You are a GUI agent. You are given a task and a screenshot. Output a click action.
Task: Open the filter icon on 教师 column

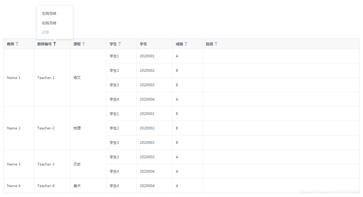click(x=17, y=44)
